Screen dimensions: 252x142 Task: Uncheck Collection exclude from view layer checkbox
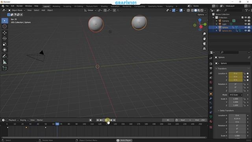click(x=243, y=17)
